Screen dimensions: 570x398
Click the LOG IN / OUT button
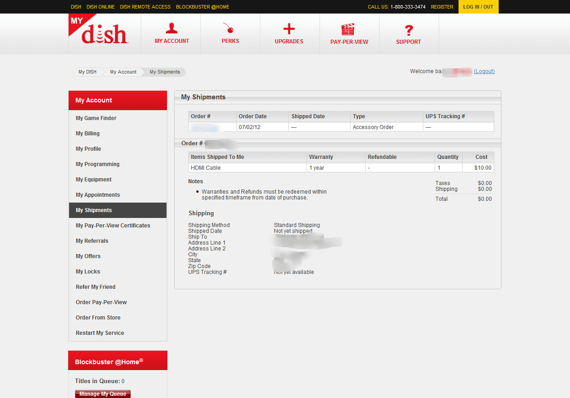click(x=478, y=7)
